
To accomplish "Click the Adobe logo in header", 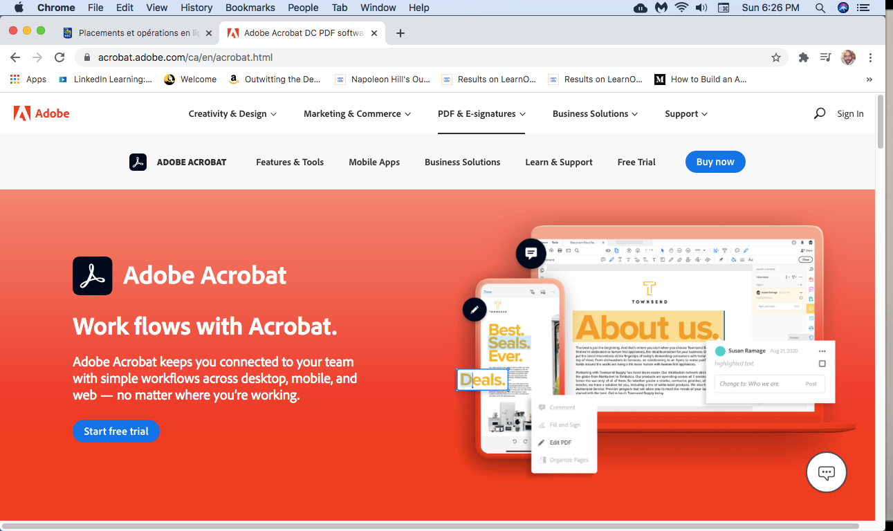I will [42, 113].
